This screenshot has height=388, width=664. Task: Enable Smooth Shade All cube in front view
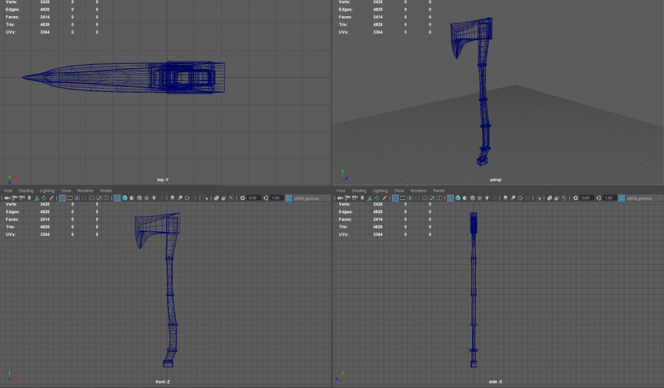pos(124,198)
